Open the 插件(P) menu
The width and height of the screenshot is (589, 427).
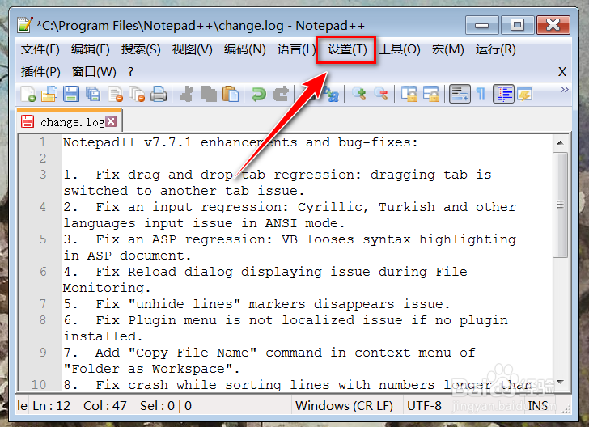40,71
